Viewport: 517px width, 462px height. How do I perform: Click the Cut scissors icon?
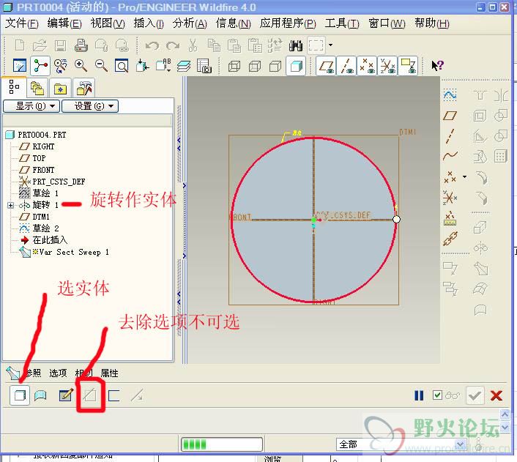(x=193, y=45)
